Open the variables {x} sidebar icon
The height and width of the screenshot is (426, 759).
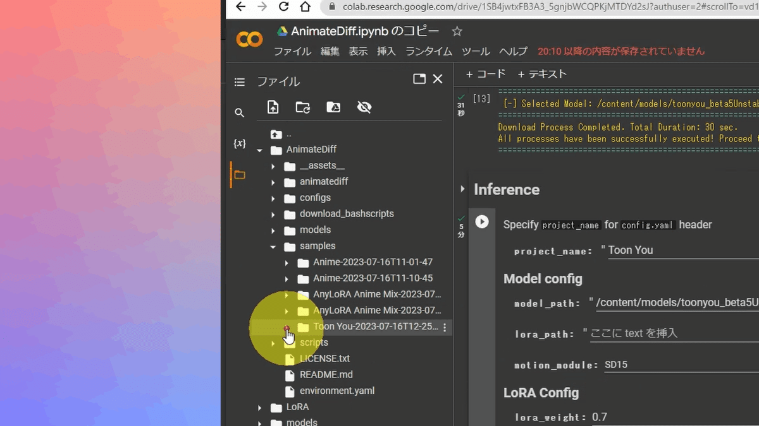pos(239,144)
